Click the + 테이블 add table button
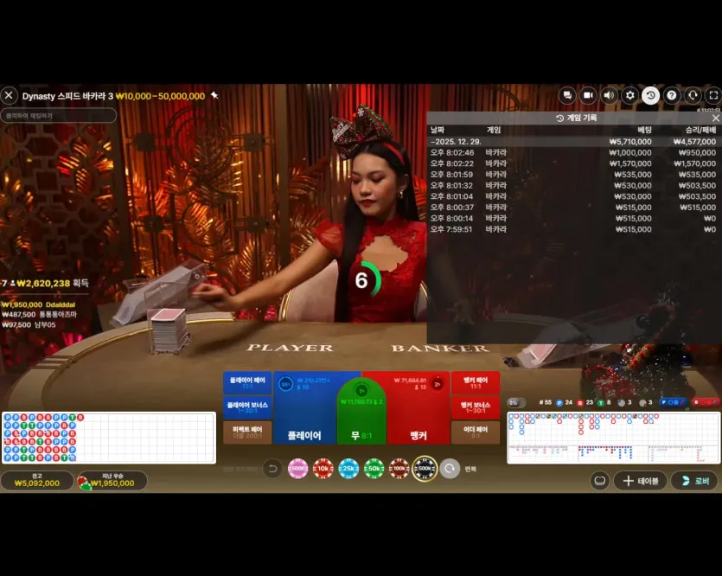Screen dimensions: 722x576 coord(640,481)
